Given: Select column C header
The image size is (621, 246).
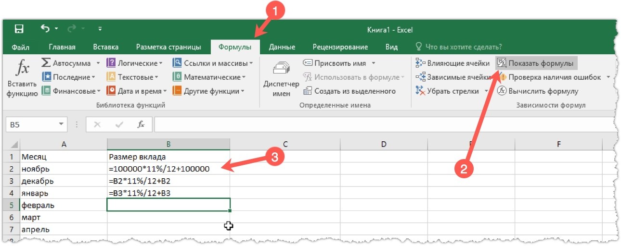Looking at the screenshot, I should (x=285, y=144).
